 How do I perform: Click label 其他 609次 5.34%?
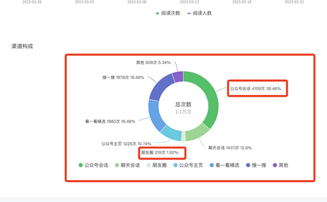[154, 62]
